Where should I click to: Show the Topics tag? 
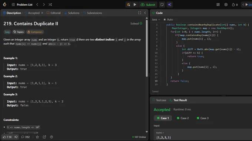pos(19,32)
